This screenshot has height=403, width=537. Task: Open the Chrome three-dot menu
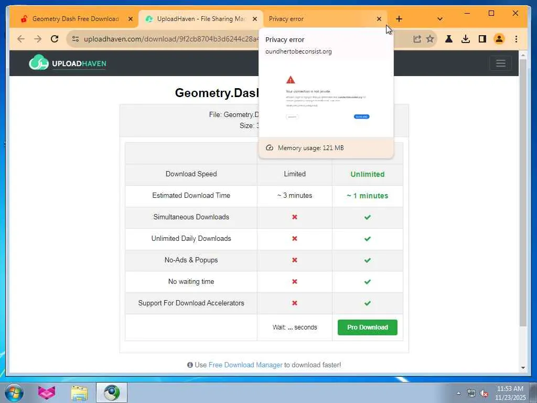click(516, 39)
